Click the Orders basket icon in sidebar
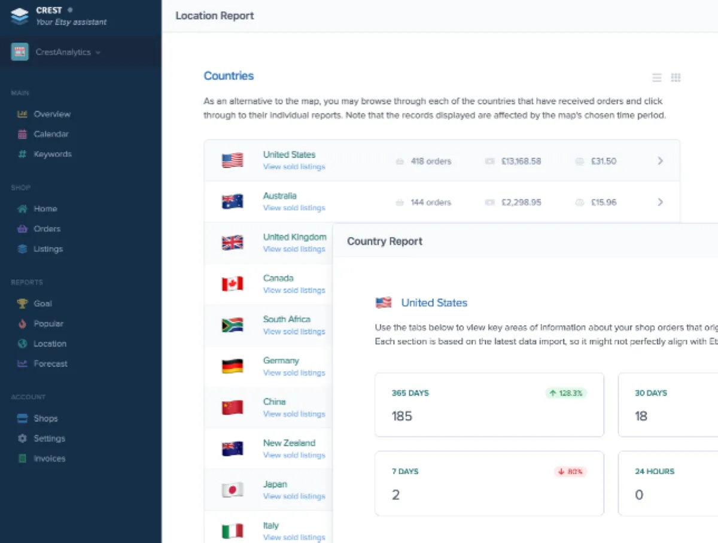718x543 pixels. click(23, 229)
